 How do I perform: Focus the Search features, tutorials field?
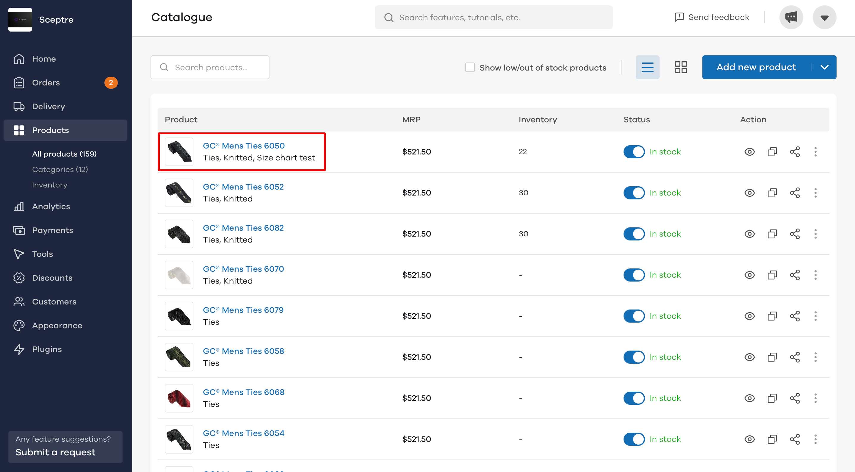pos(494,17)
